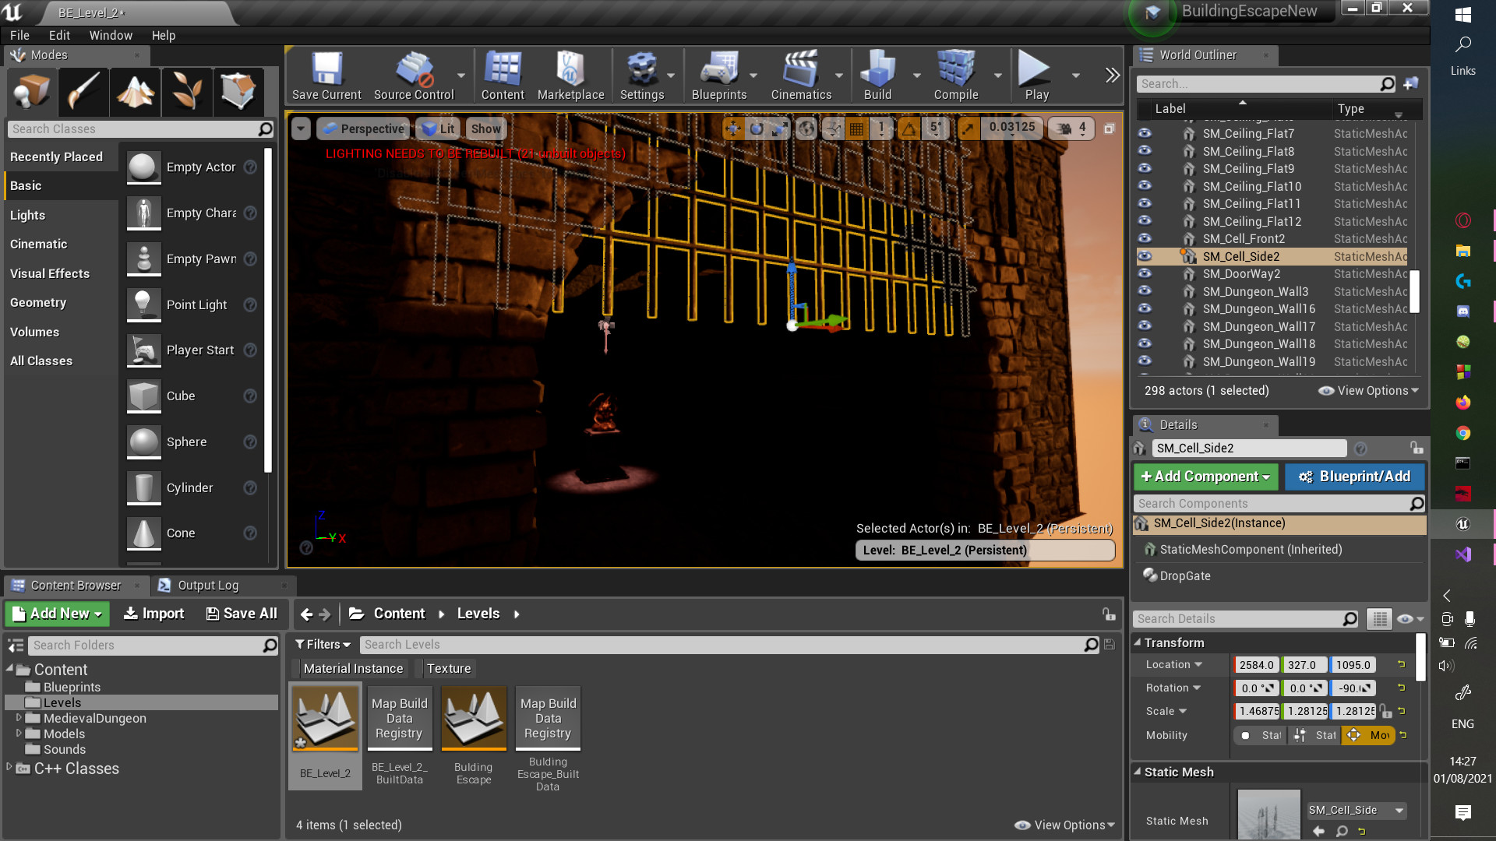The height and width of the screenshot is (841, 1496).
Task: Click the Blueprint/Add Script button
Action: [x=1354, y=477]
